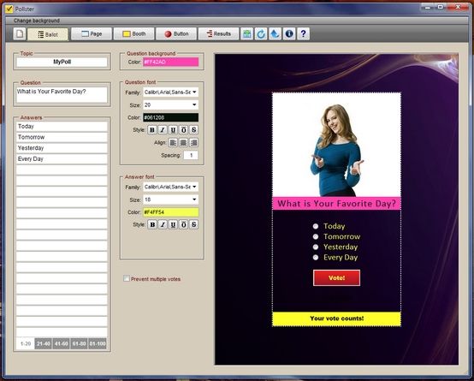The width and height of the screenshot is (474, 381).
Task: Click the Every Day answer field
Action: point(62,159)
